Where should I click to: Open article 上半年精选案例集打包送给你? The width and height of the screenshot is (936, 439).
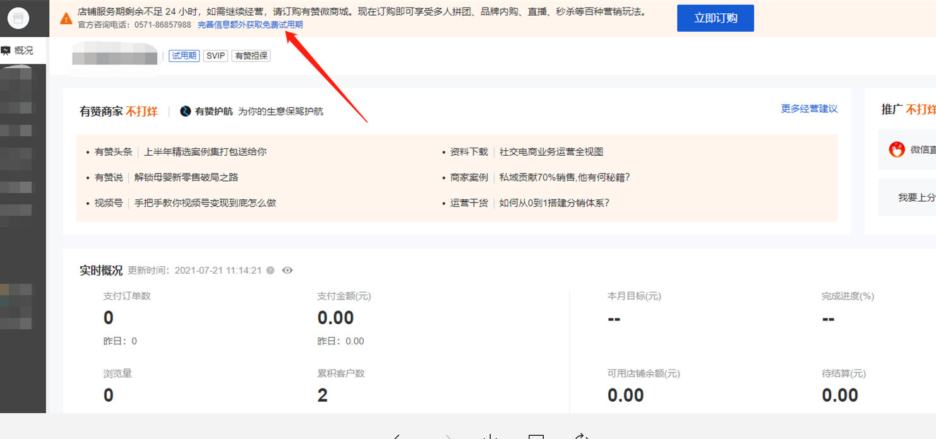point(205,152)
